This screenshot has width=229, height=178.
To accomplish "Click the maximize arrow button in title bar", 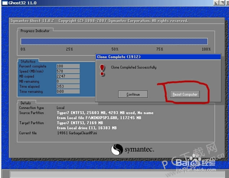I will point(221,3).
